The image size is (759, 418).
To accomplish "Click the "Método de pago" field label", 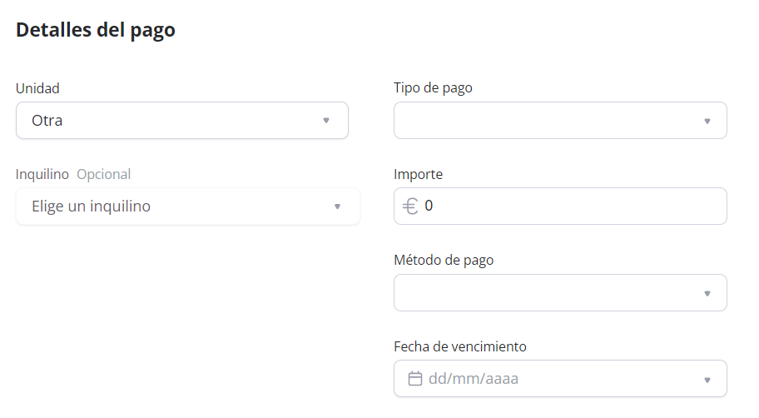I will tap(444, 260).
